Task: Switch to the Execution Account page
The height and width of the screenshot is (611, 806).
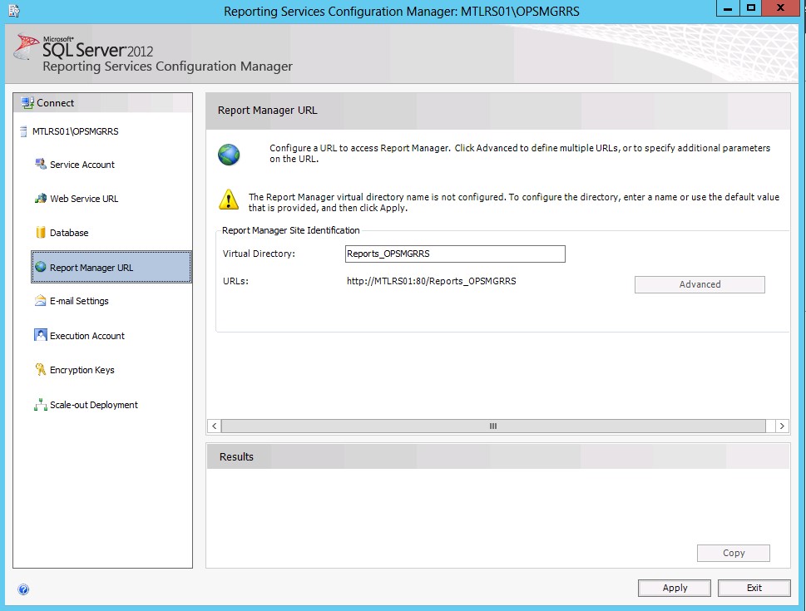Action: 87,336
